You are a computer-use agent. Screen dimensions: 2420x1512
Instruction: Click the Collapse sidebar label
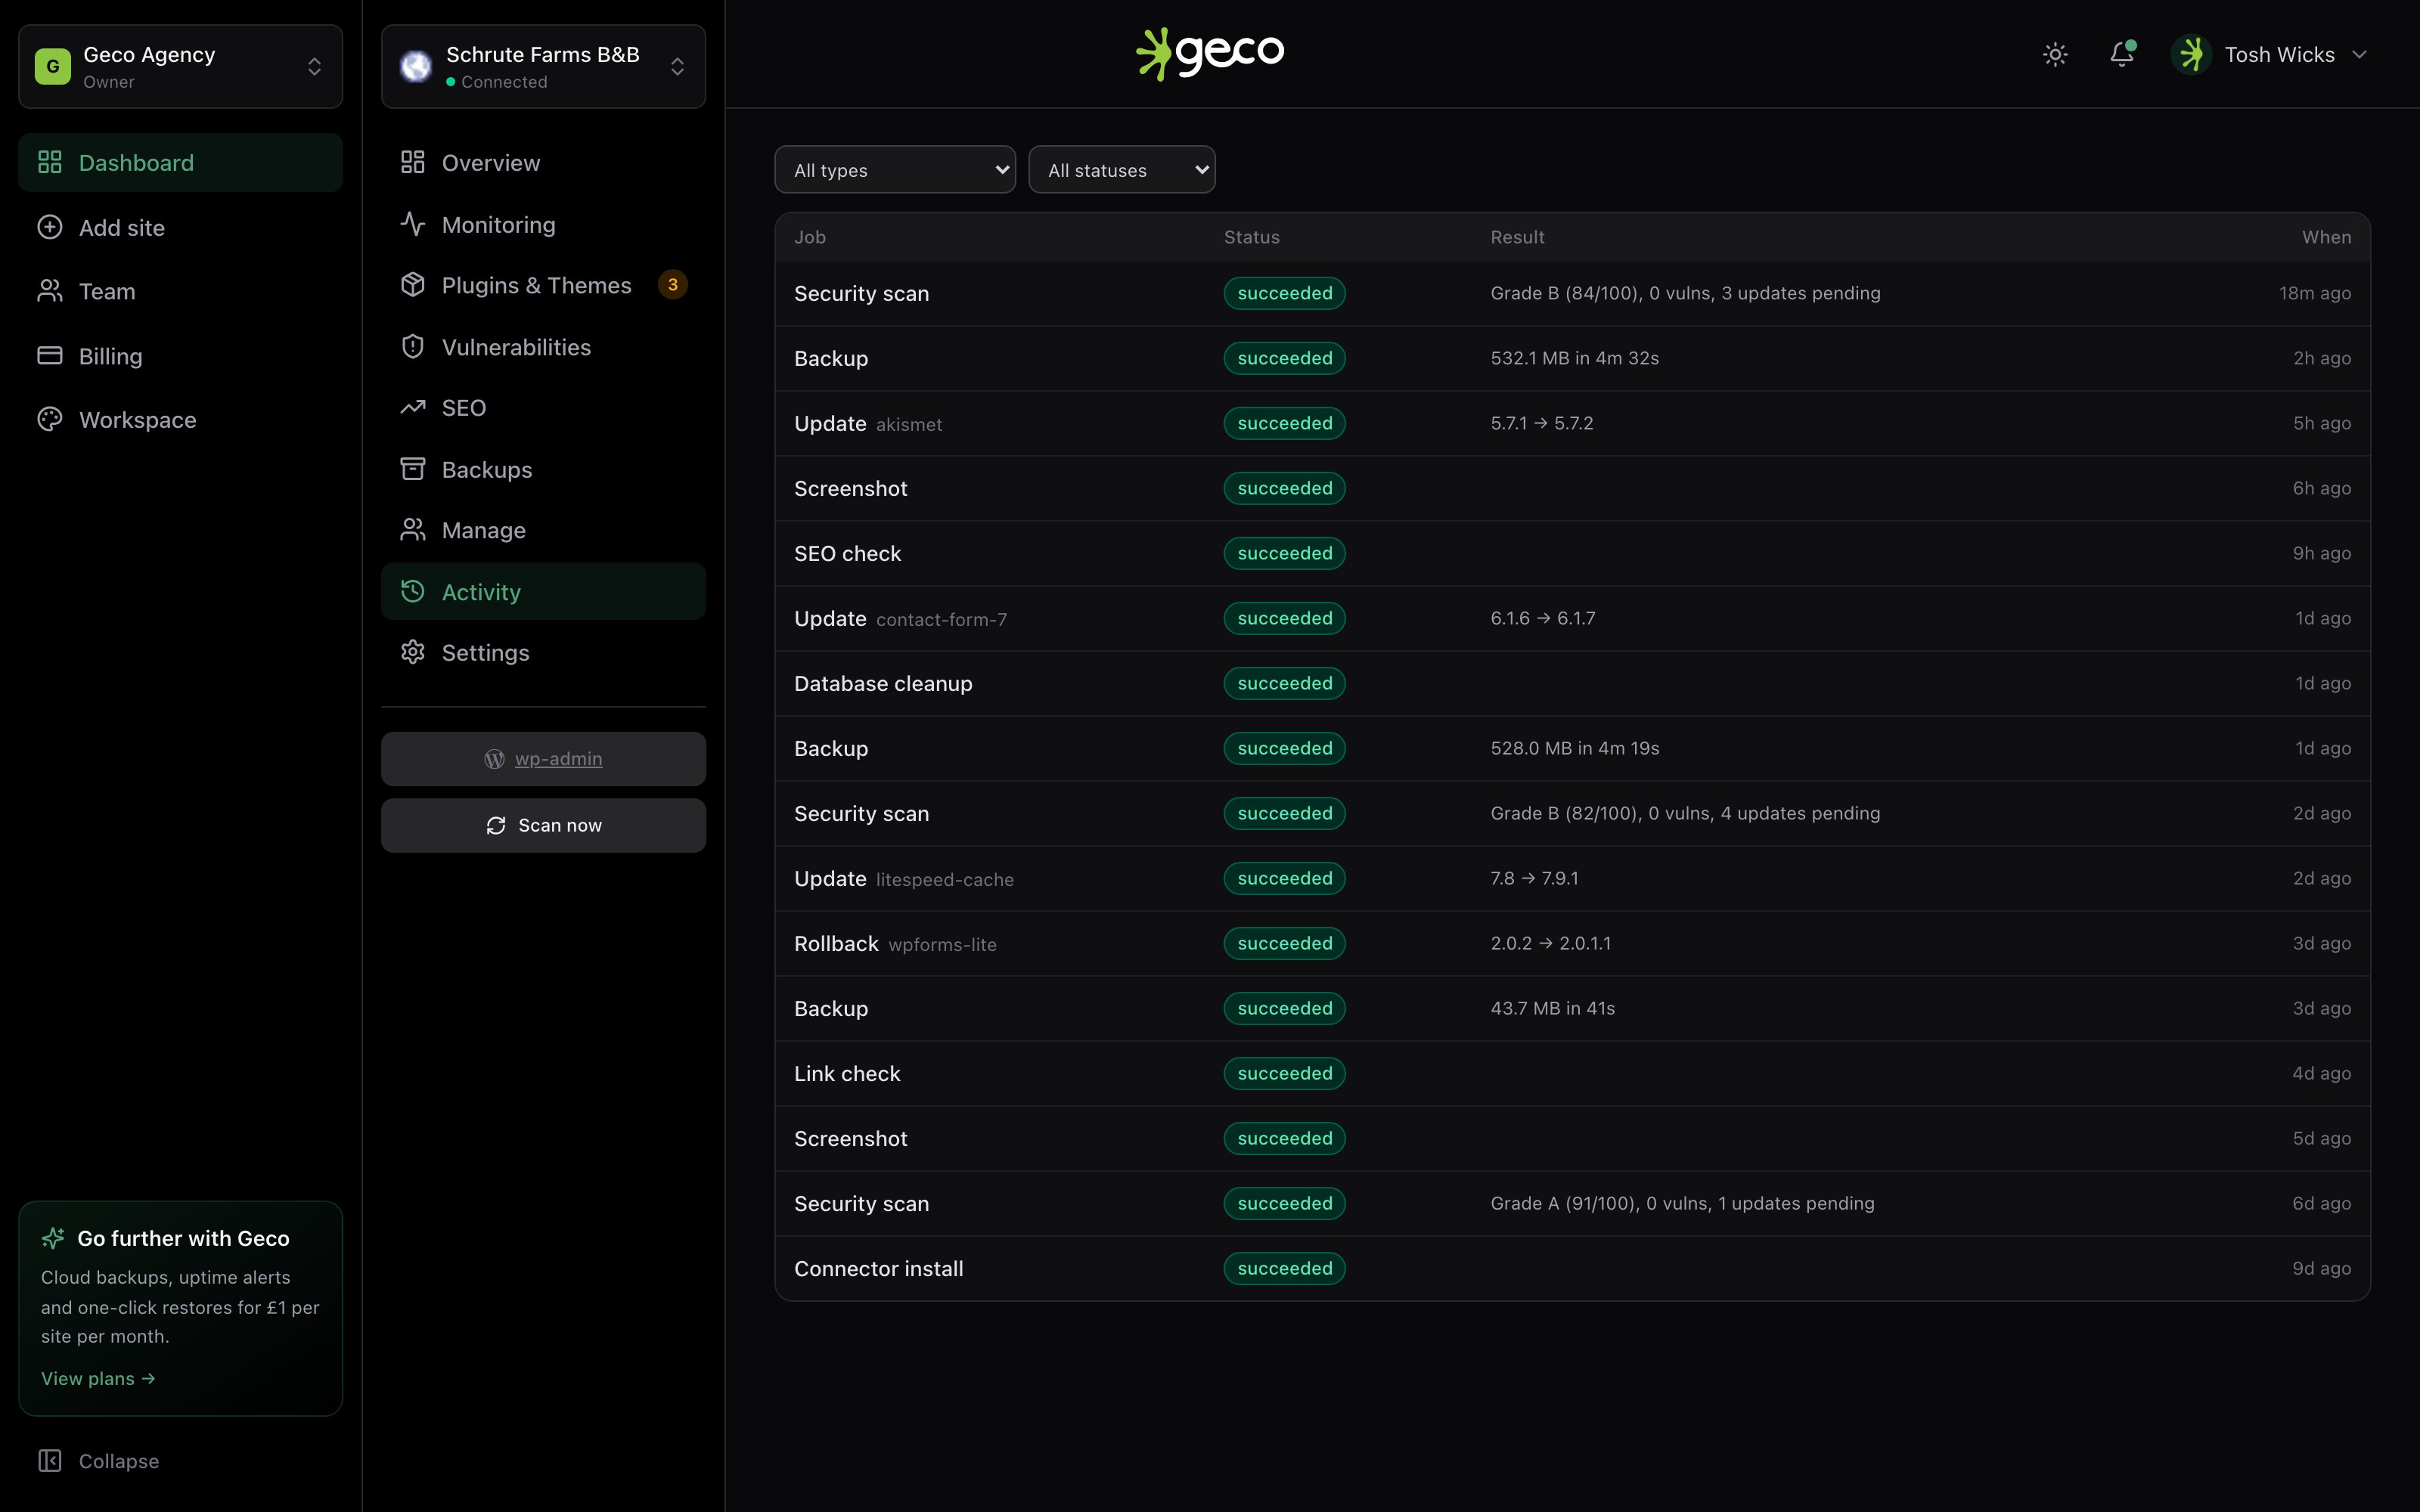119,1461
